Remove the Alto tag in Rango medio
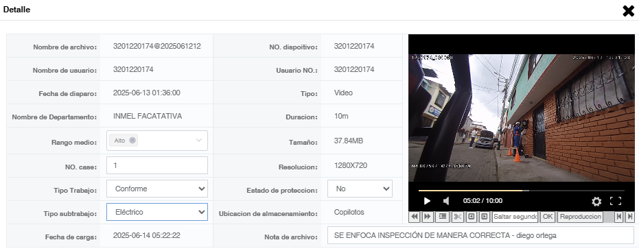This screenshot has height=251, width=639. pos(132,140)
